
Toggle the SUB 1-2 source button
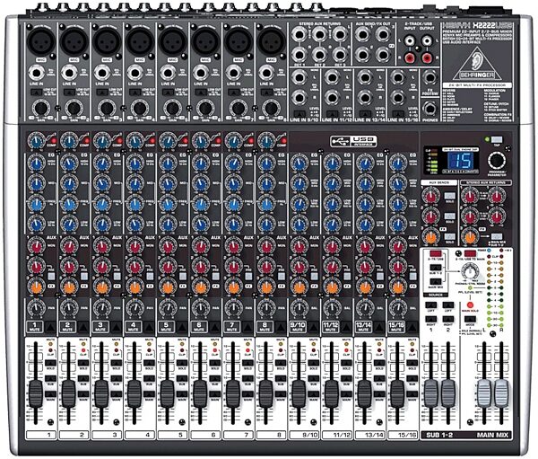pos(436,268)
